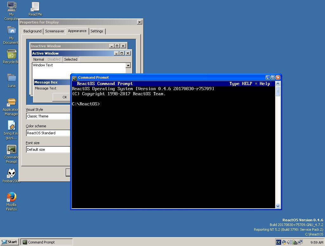
Task: Minimize the Command Prompt window
Action: pyautogui.click(x=268, y=77)
